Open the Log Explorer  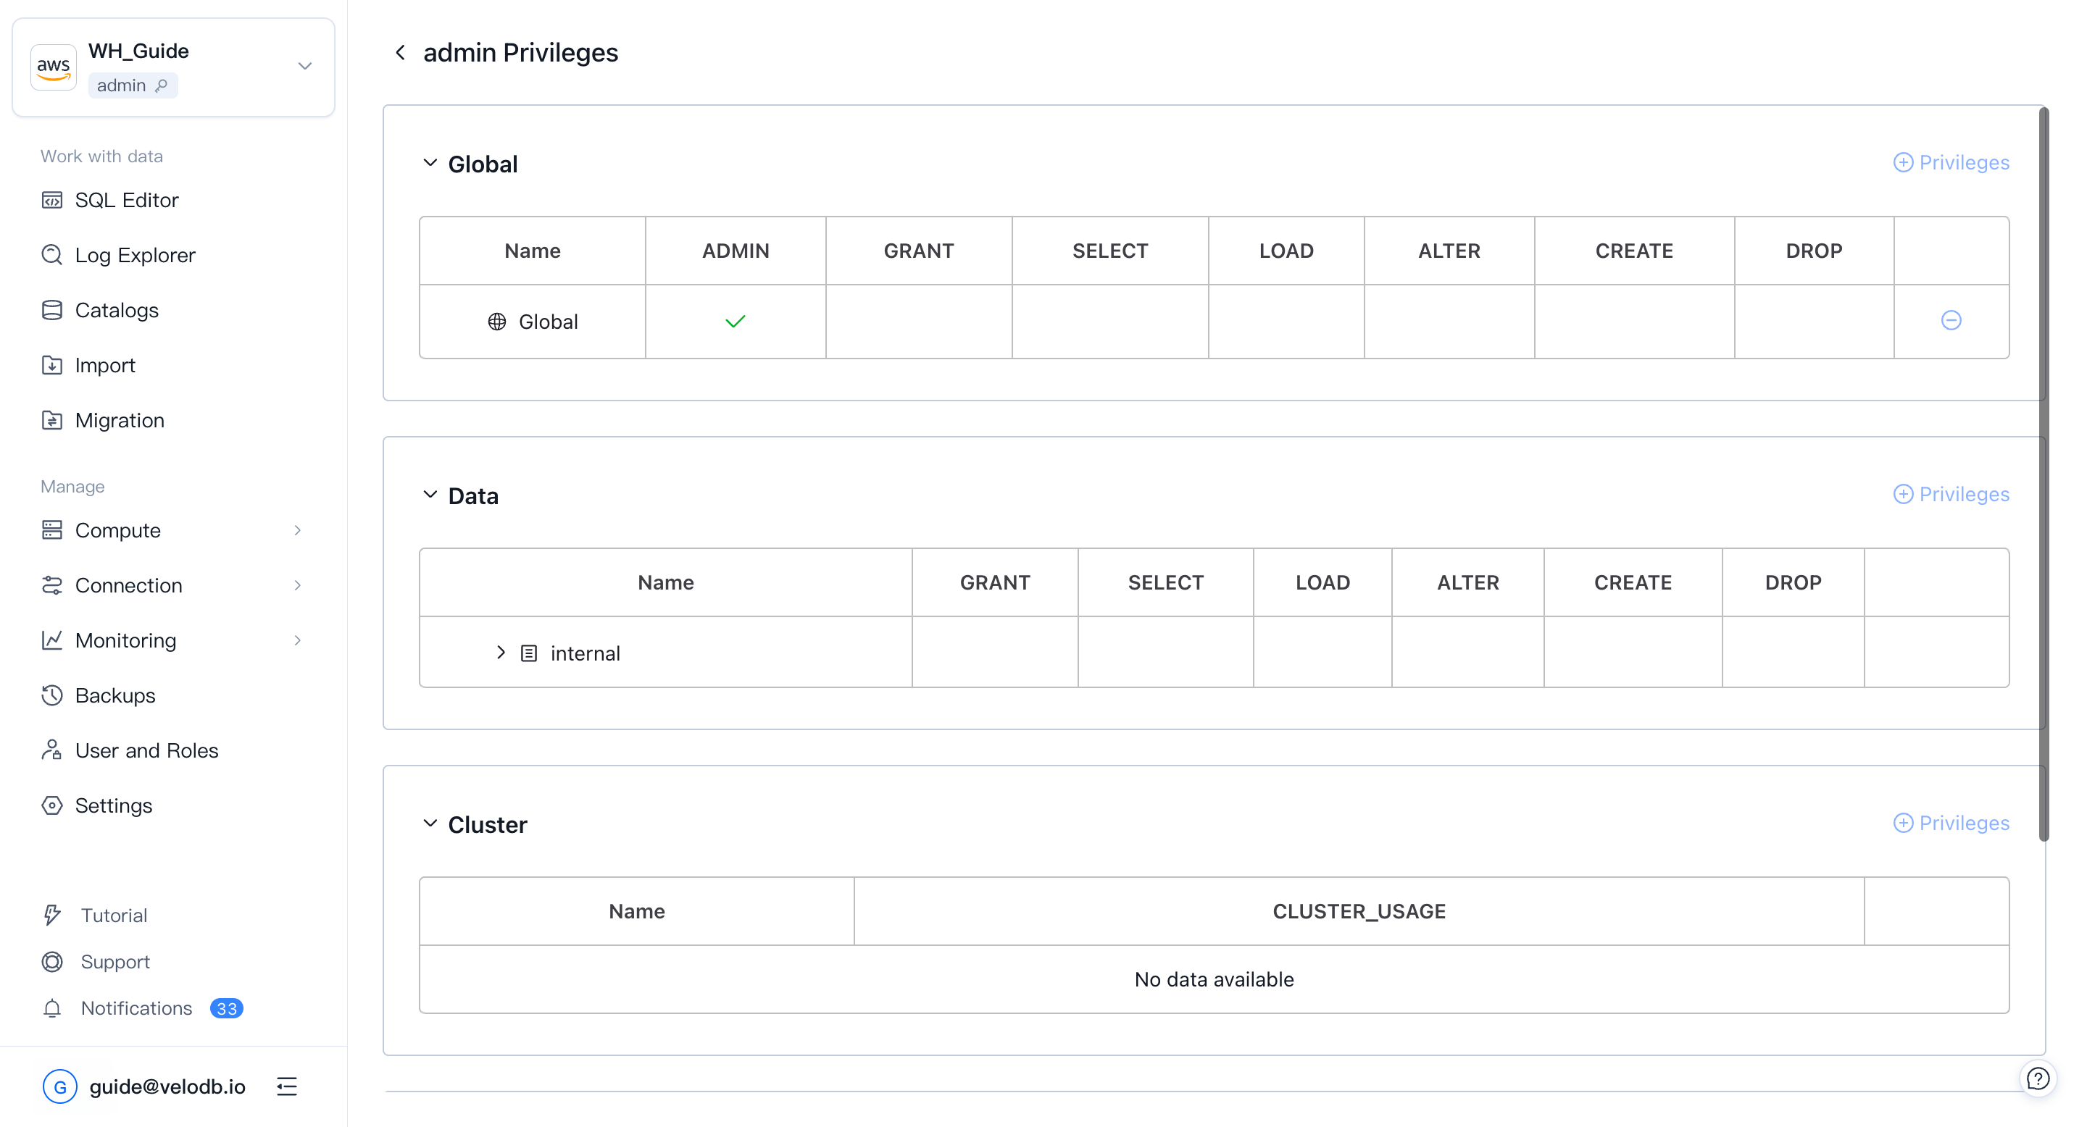point(135,254)
